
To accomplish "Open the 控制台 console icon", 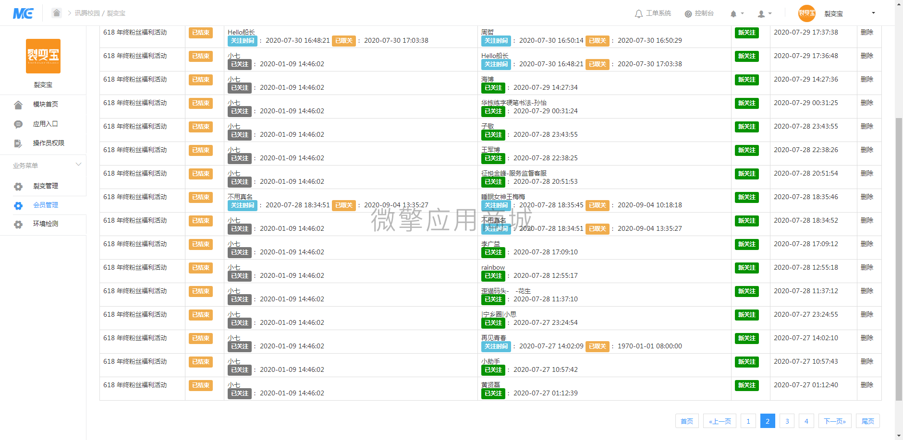I will [688, 14].
